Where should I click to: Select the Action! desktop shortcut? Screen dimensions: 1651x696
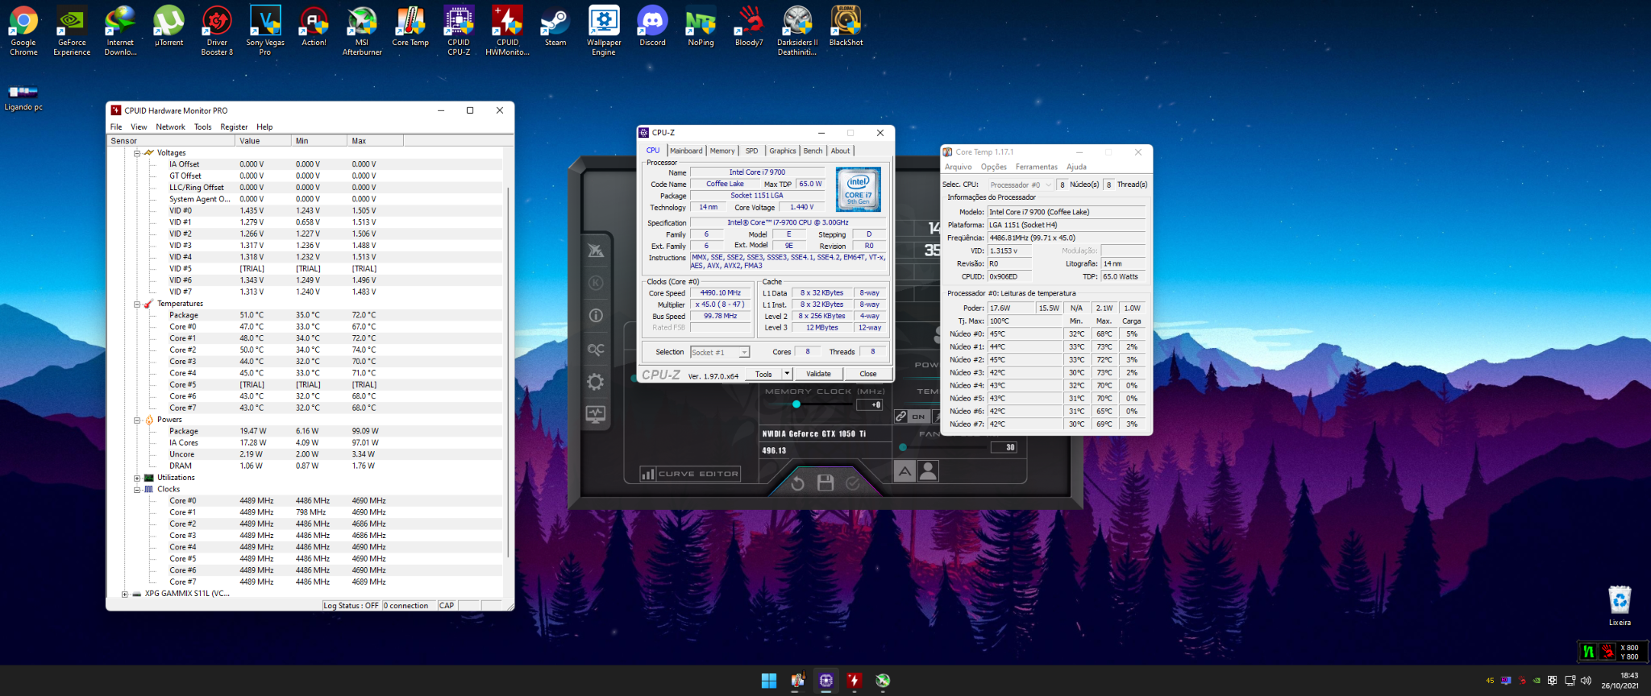click(x=314, y=26)
